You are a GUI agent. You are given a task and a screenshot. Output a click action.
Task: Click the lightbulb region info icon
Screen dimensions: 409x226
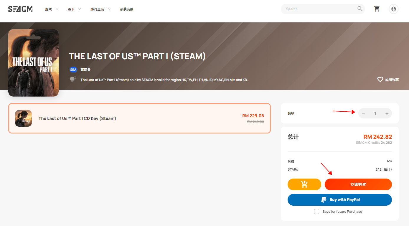coord(73,79)
